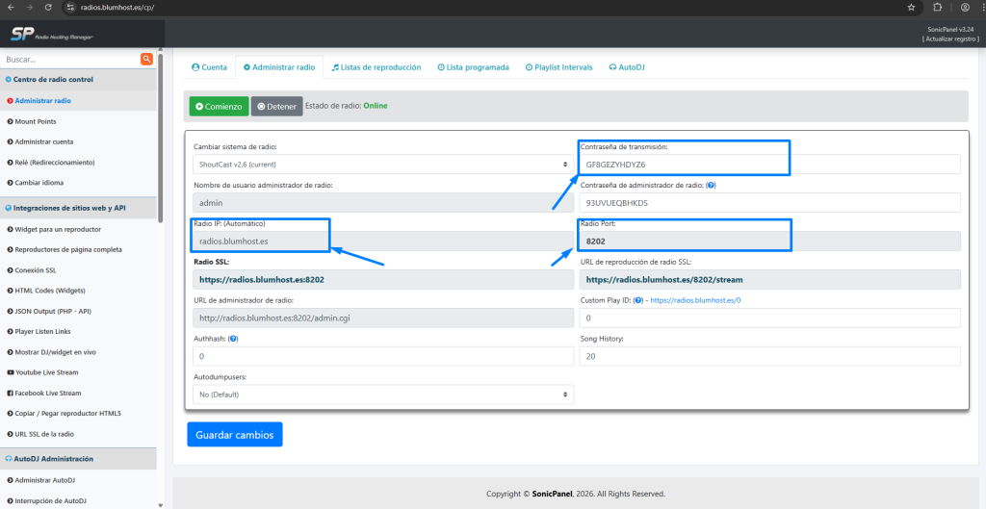Click the Actualizar registro link

[951, 38]
